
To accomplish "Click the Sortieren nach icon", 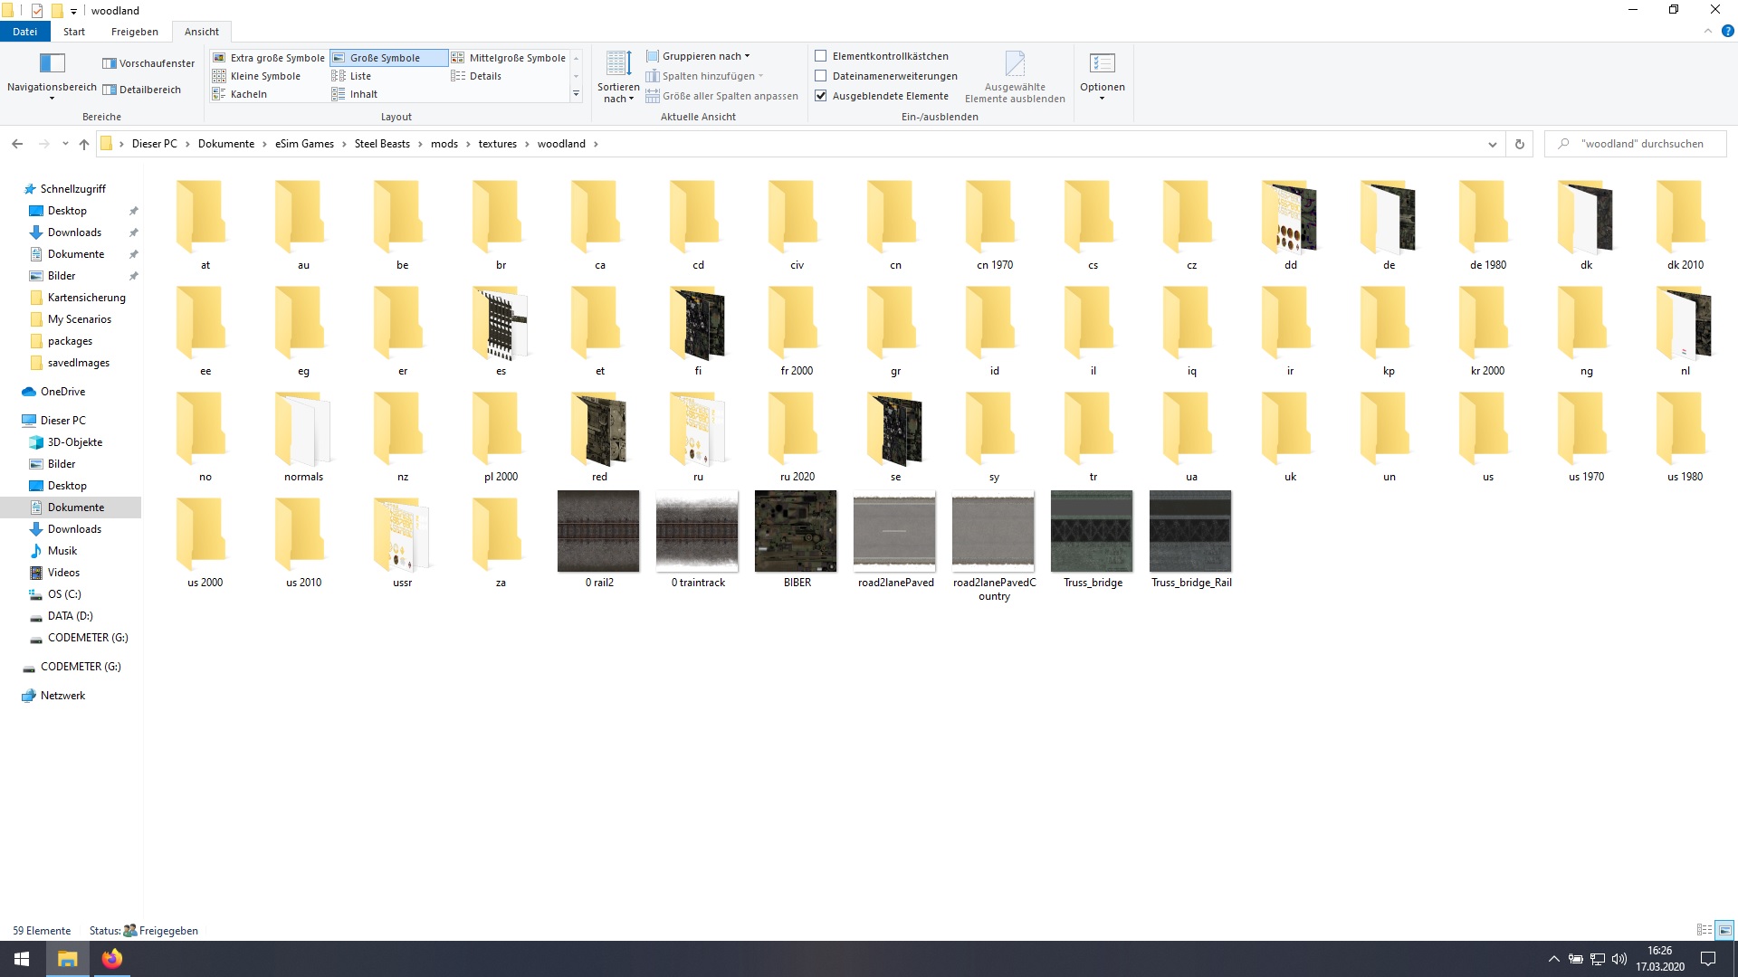I will (x=618, y=64).
